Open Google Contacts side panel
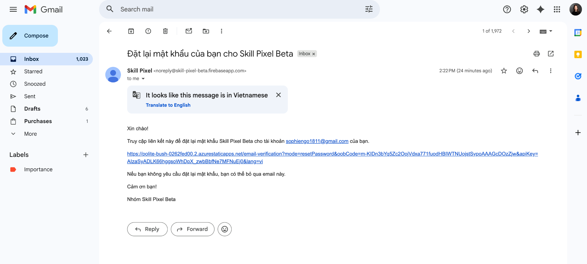The height and width of the screenshot is (264, 587). pos(578,98)
